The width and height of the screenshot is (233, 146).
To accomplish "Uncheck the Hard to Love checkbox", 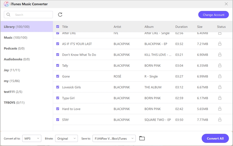I will tap(58, 109).
